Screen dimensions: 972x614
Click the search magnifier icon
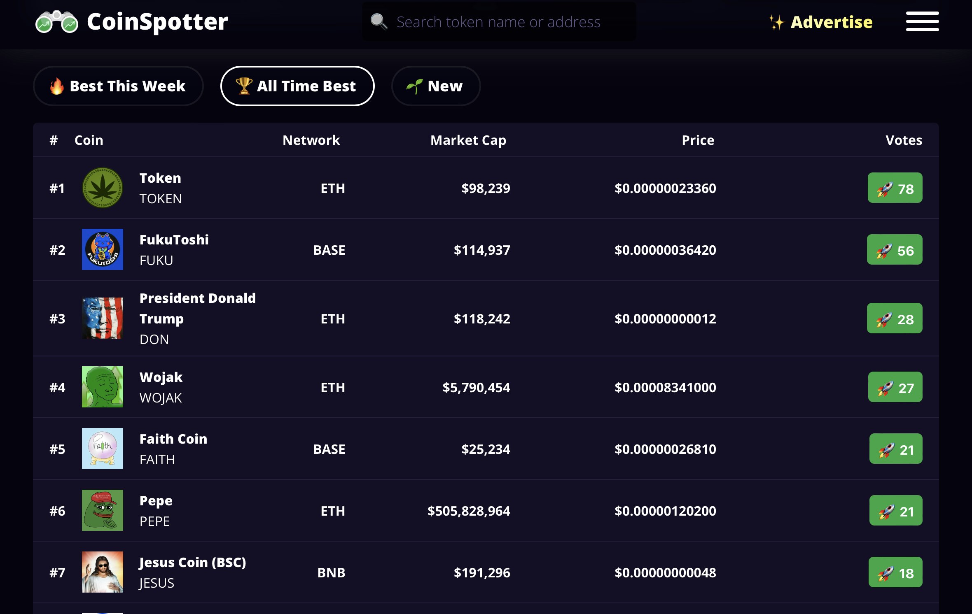(379, 22)
